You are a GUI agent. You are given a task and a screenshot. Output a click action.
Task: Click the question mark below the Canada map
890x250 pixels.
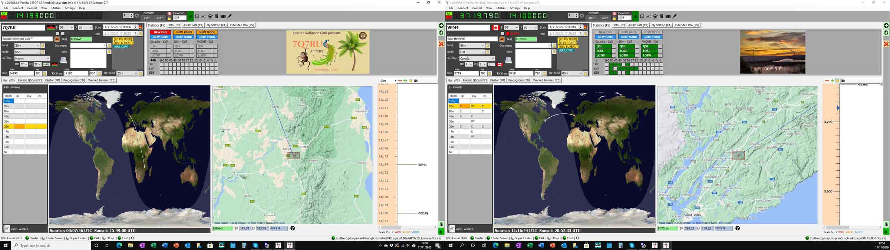point(738,228)
